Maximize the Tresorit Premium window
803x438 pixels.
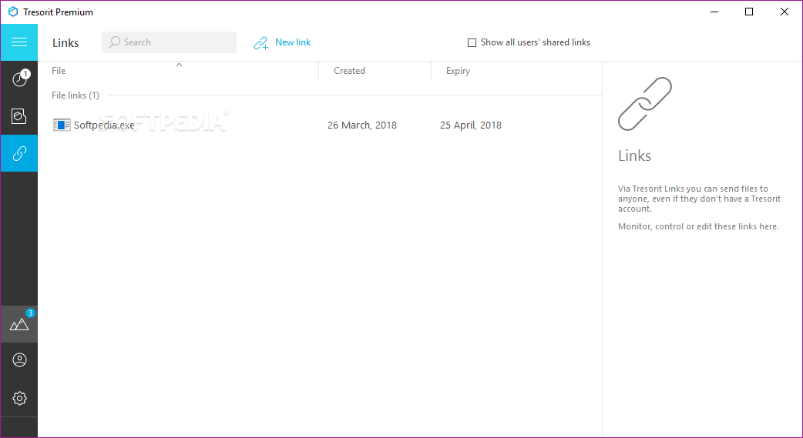(x=749, y=12)
